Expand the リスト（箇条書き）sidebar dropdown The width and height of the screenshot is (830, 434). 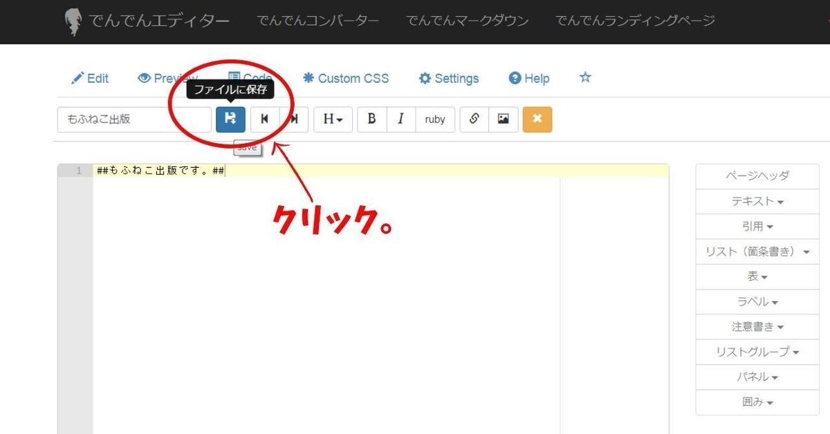757,252
